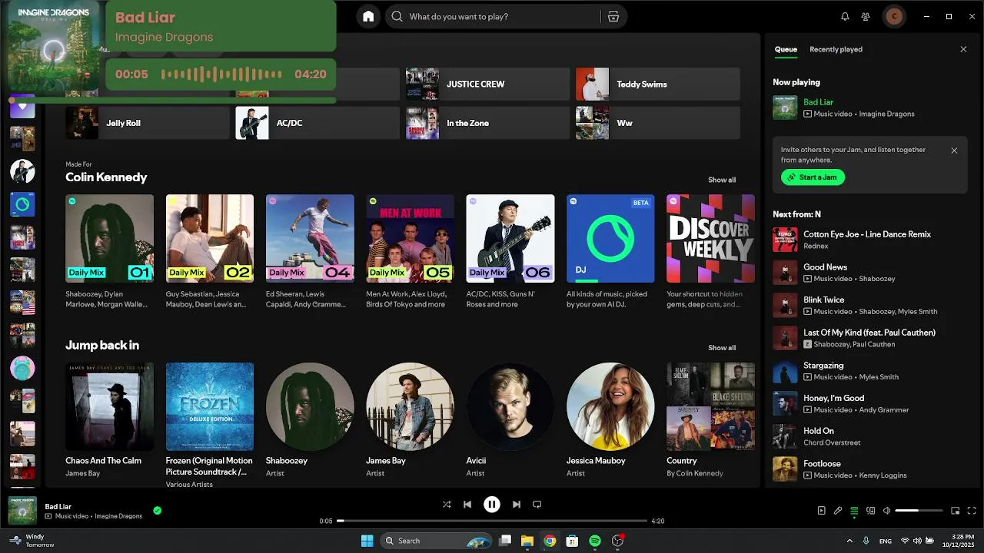Open the Teddy Swims shortcut tile
The height and width of the screenshot is (553, 984).
(658, 84)
